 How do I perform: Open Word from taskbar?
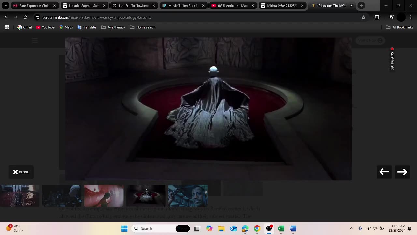point(293,229)
